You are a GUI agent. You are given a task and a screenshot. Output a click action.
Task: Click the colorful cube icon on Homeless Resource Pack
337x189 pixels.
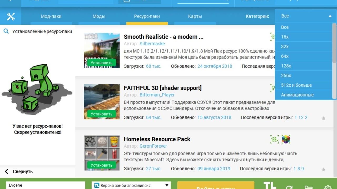(286, 139)
